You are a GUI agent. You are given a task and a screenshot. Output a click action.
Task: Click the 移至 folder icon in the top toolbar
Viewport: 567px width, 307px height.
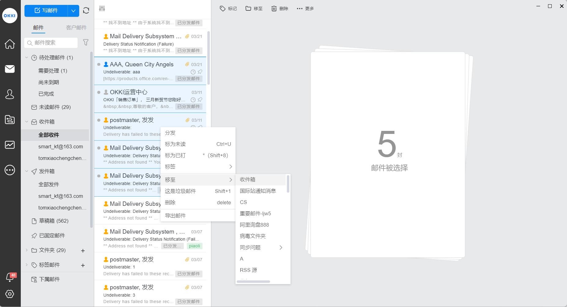248,9
